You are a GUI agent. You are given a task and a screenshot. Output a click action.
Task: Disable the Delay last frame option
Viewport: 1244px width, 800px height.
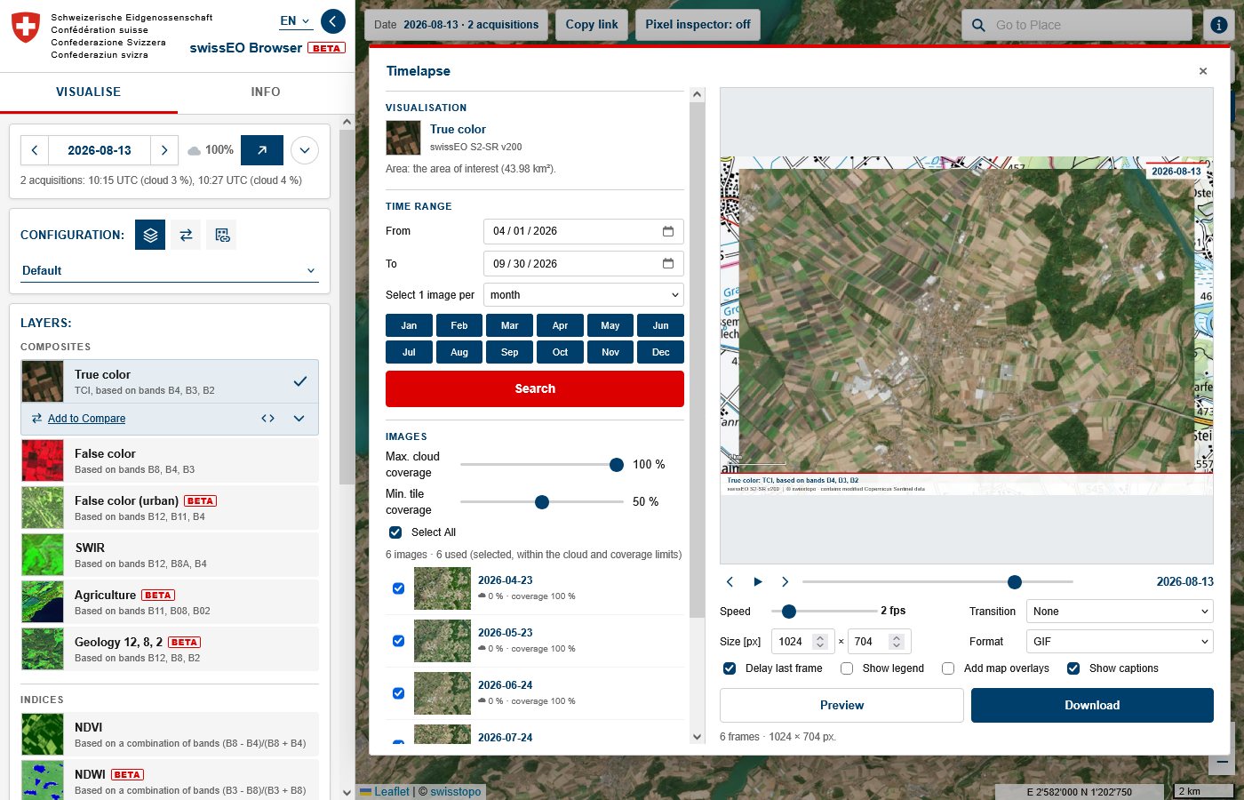click(x=730, y=668)
